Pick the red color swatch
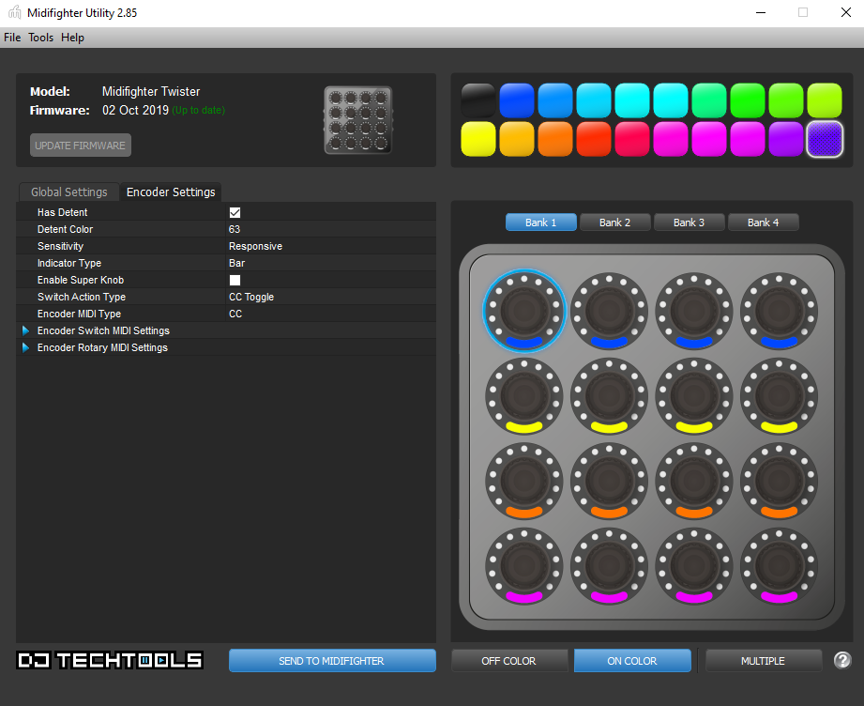Image resolution: width=864 pixels, height=706 pixels. point(594,139)
